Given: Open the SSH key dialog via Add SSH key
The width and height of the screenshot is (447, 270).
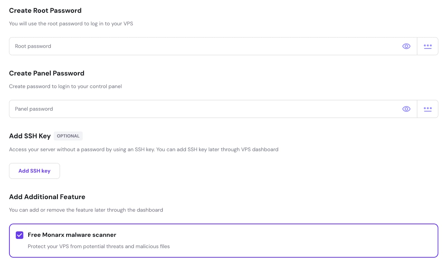Looking at the screenshot, I should (x=34, y=171).
